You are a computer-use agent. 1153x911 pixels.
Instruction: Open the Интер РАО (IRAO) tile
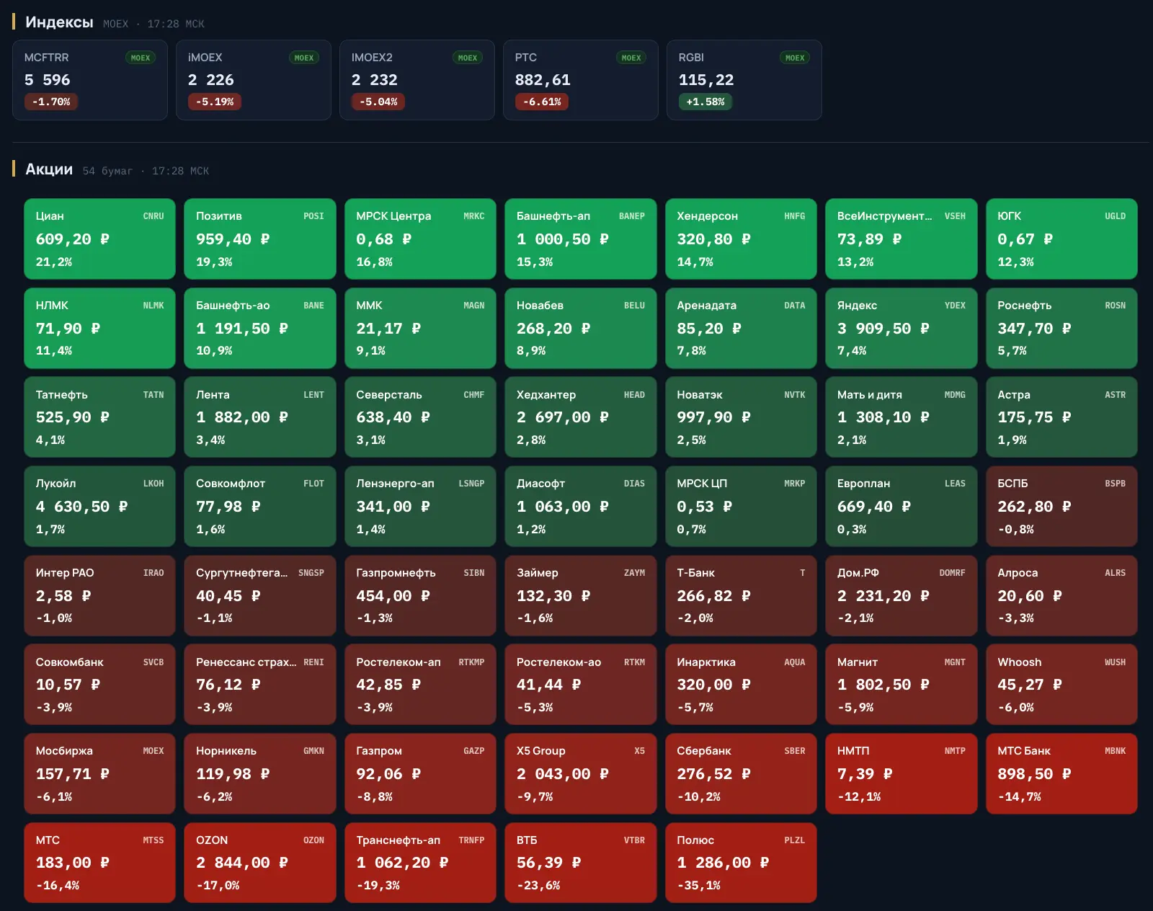(x=100, y=595)
